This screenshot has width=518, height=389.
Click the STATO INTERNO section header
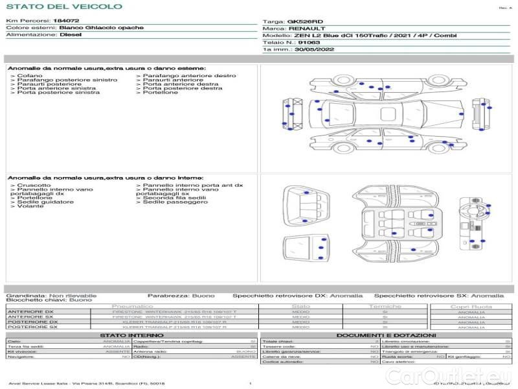click(x=132, y=335)
